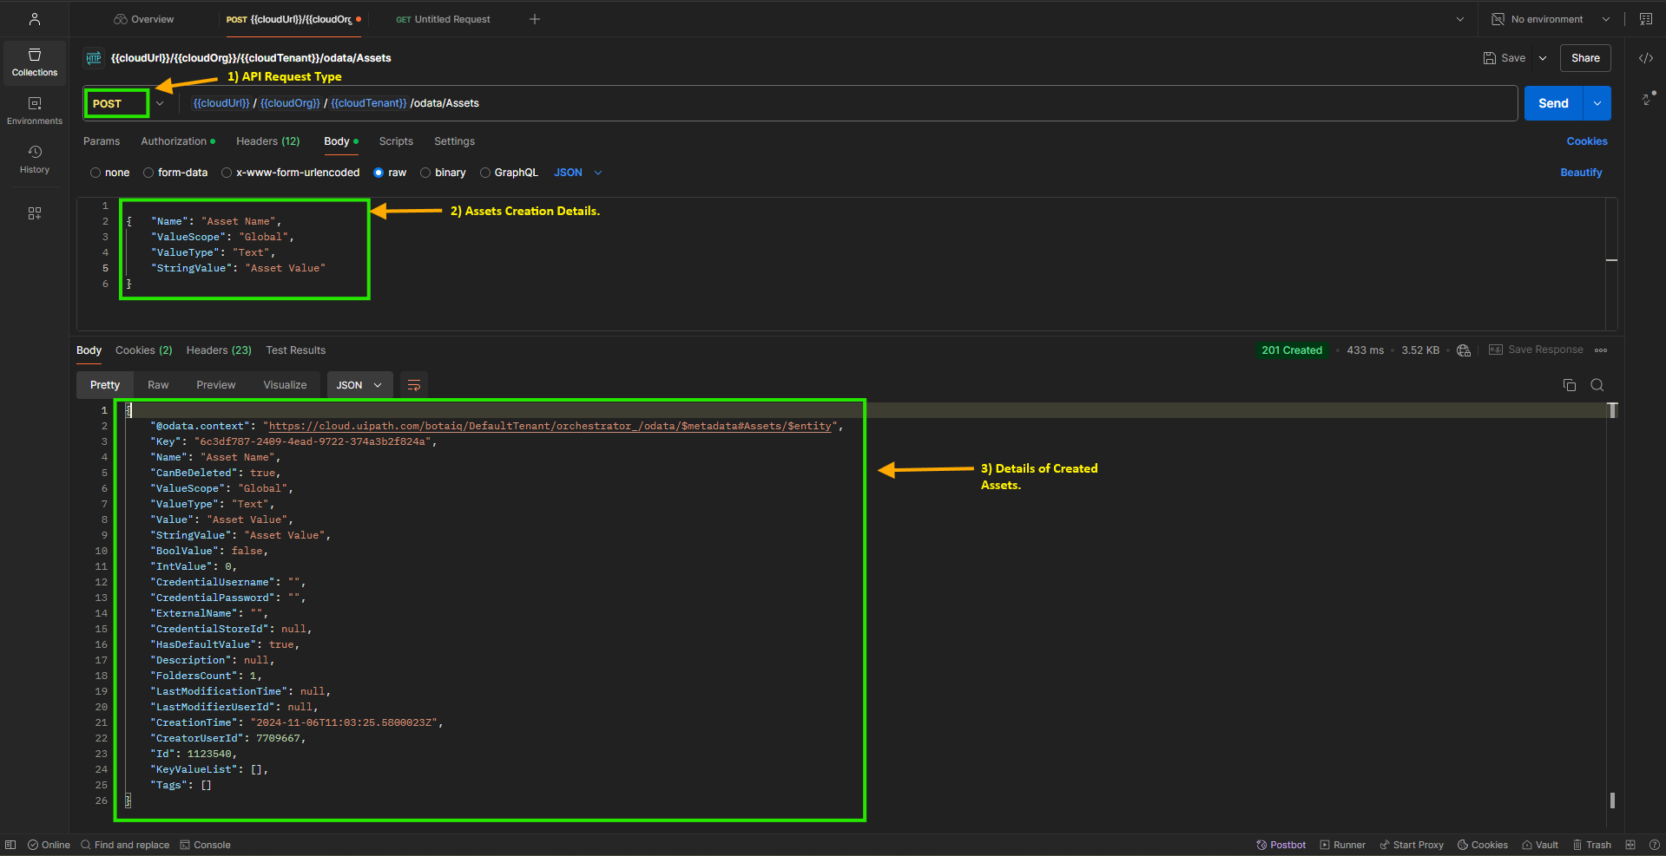Open the Headers (12) request tab
Image resolution: width=1666 pixels, height=856 pixels.
pyautogui.click(x=267, y=141)
